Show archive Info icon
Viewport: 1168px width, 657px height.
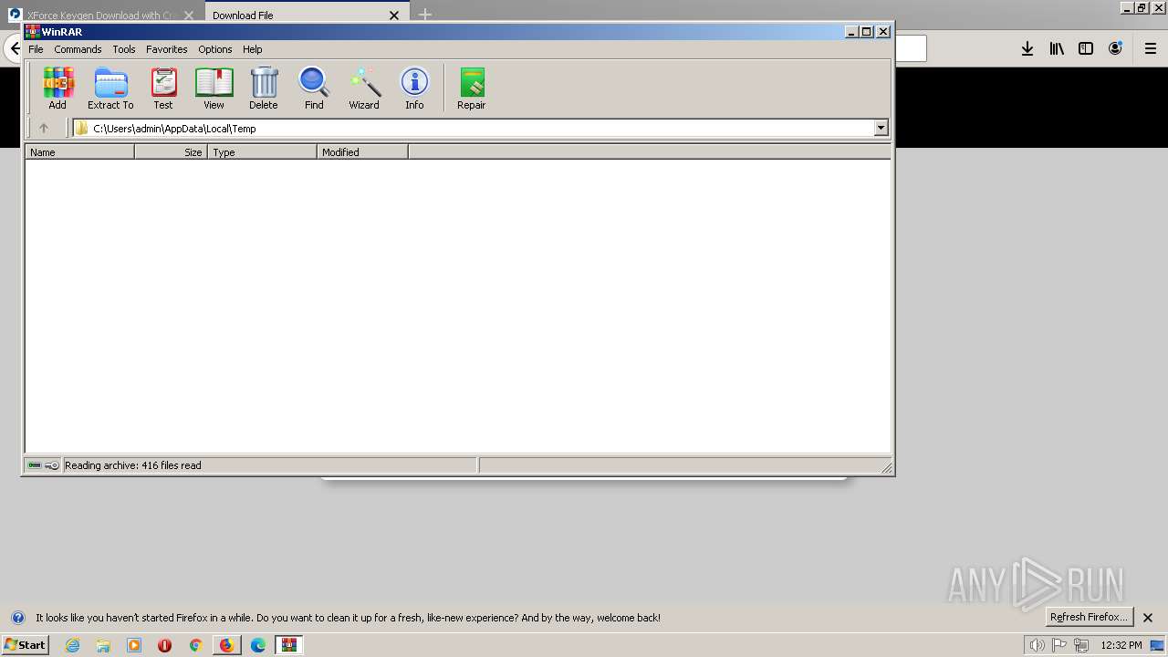414,89
